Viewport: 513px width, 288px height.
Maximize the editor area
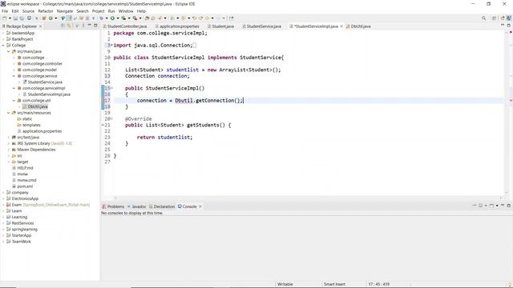coord(509,25)
